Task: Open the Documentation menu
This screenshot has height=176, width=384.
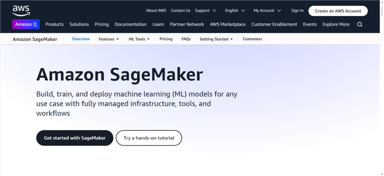Action: (130, 24)
